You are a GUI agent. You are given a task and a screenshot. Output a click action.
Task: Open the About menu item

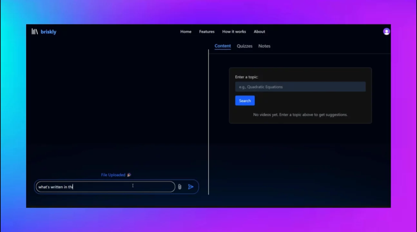[x=259, y=32]
